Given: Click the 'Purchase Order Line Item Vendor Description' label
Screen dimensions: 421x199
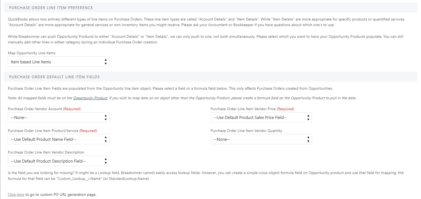Looking at the screenshot, I should [46, 152].
